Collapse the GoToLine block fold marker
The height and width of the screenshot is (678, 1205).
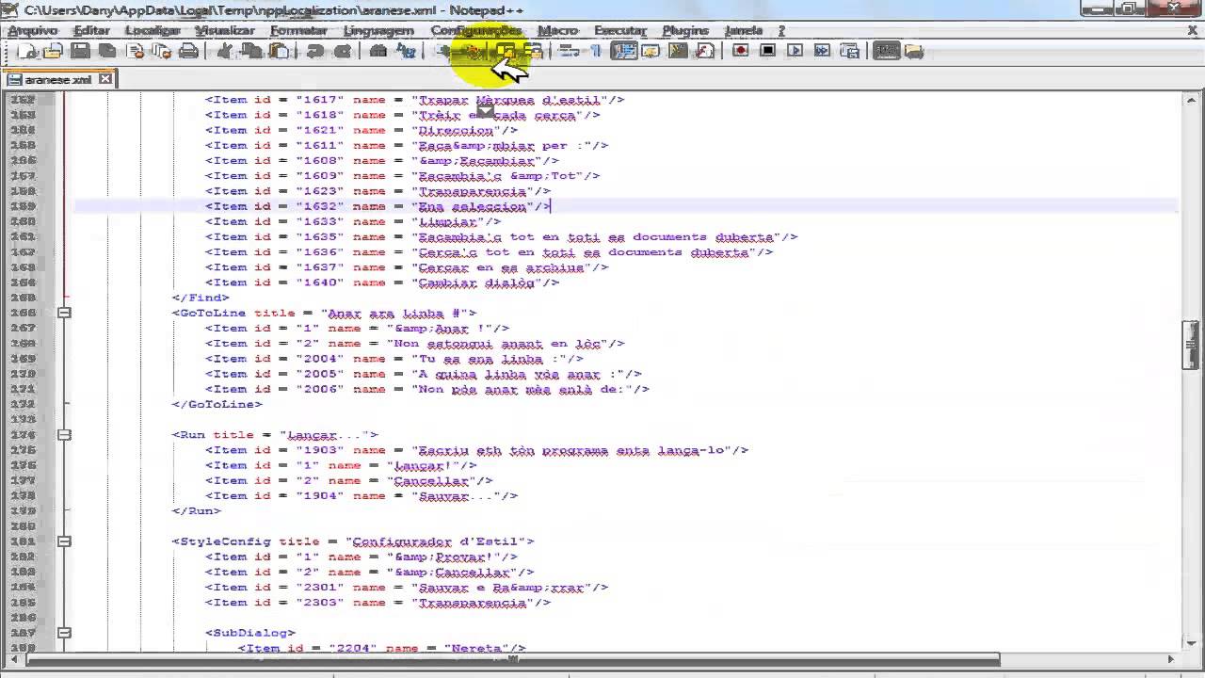coord(64,313)
